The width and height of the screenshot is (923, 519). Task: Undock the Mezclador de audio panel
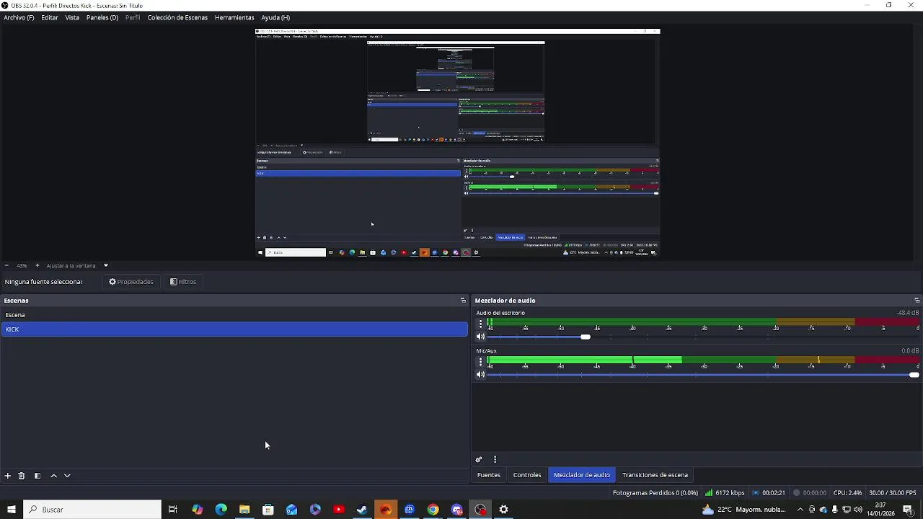917,300
